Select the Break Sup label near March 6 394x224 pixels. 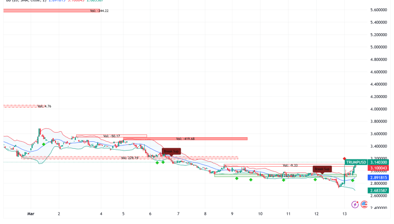(x=171, y=151)
